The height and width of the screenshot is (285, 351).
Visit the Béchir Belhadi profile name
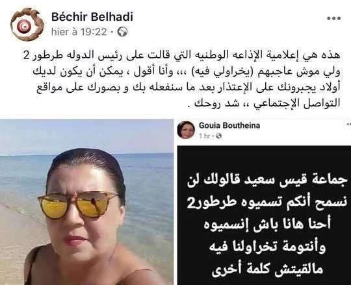click(x=92, y=17)
